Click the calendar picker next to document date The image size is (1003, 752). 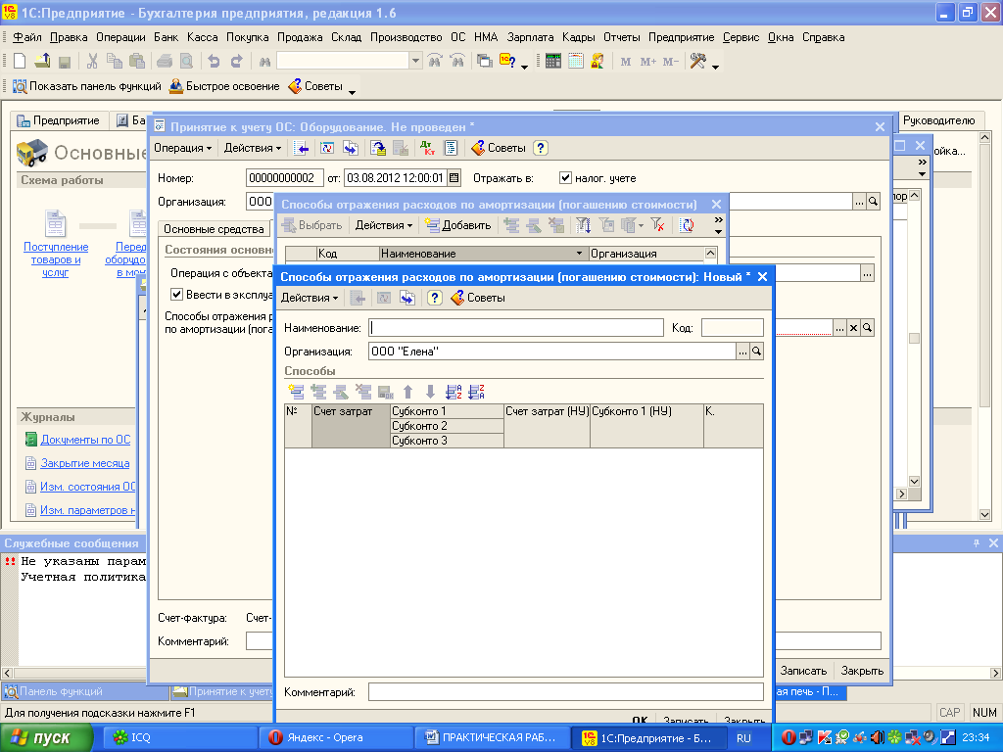coord(454,178)
